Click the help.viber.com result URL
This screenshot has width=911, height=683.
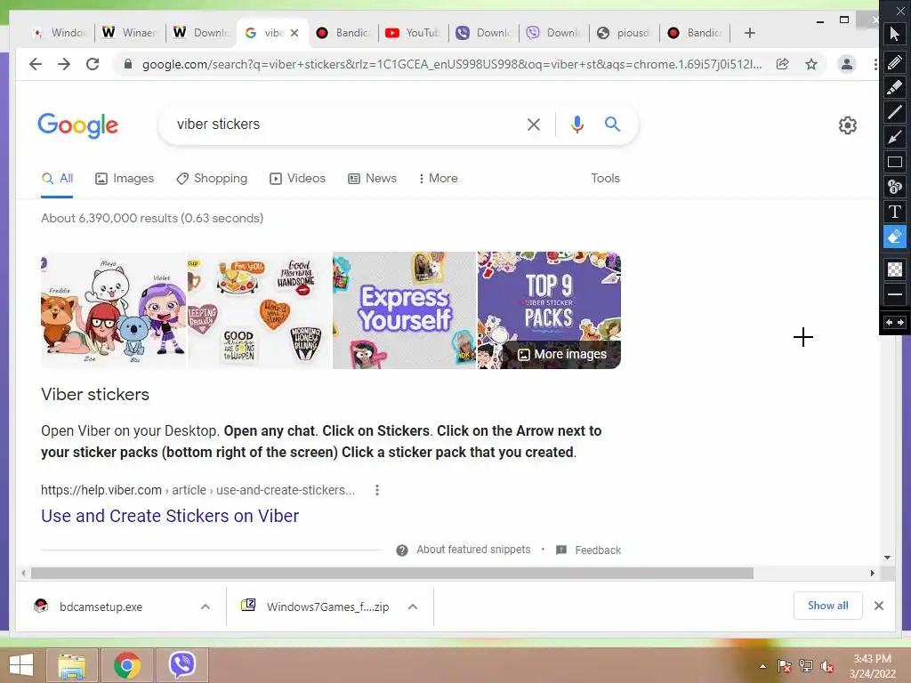coord(198,490)
